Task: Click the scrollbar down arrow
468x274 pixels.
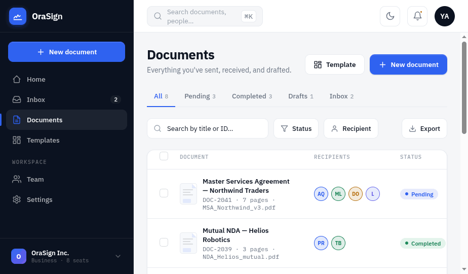Action: pyautogui.click(x=464, y=269)
